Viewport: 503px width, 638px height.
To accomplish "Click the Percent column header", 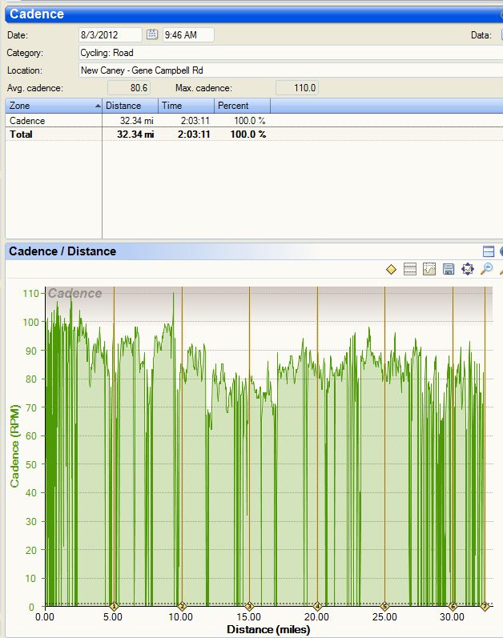I will point(242,106).
